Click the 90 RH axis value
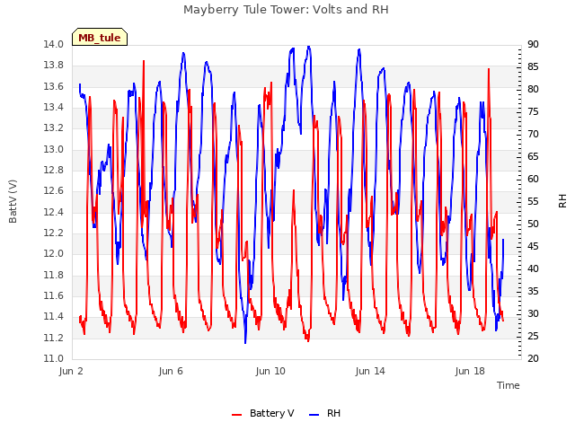This screenshot has width=575, height=431. click(533, 45)
